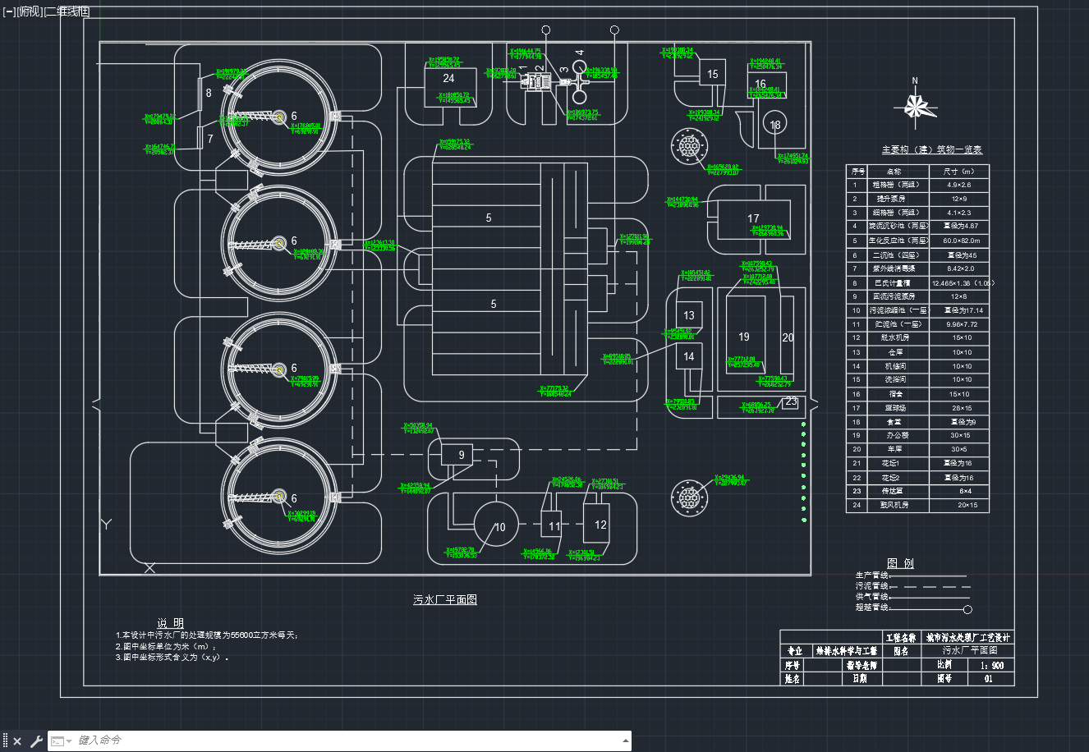
Task: Select the 超越管线 legend entry
Action: [871, 608]
